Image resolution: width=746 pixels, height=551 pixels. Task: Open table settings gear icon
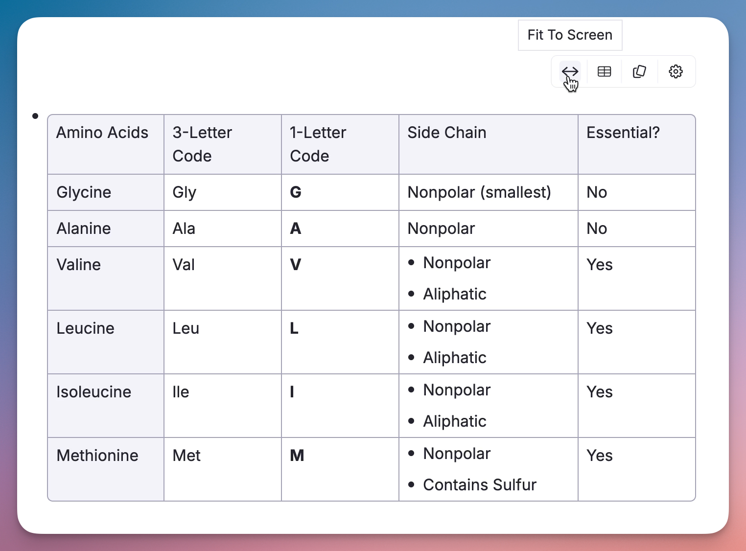click(676, 71)
